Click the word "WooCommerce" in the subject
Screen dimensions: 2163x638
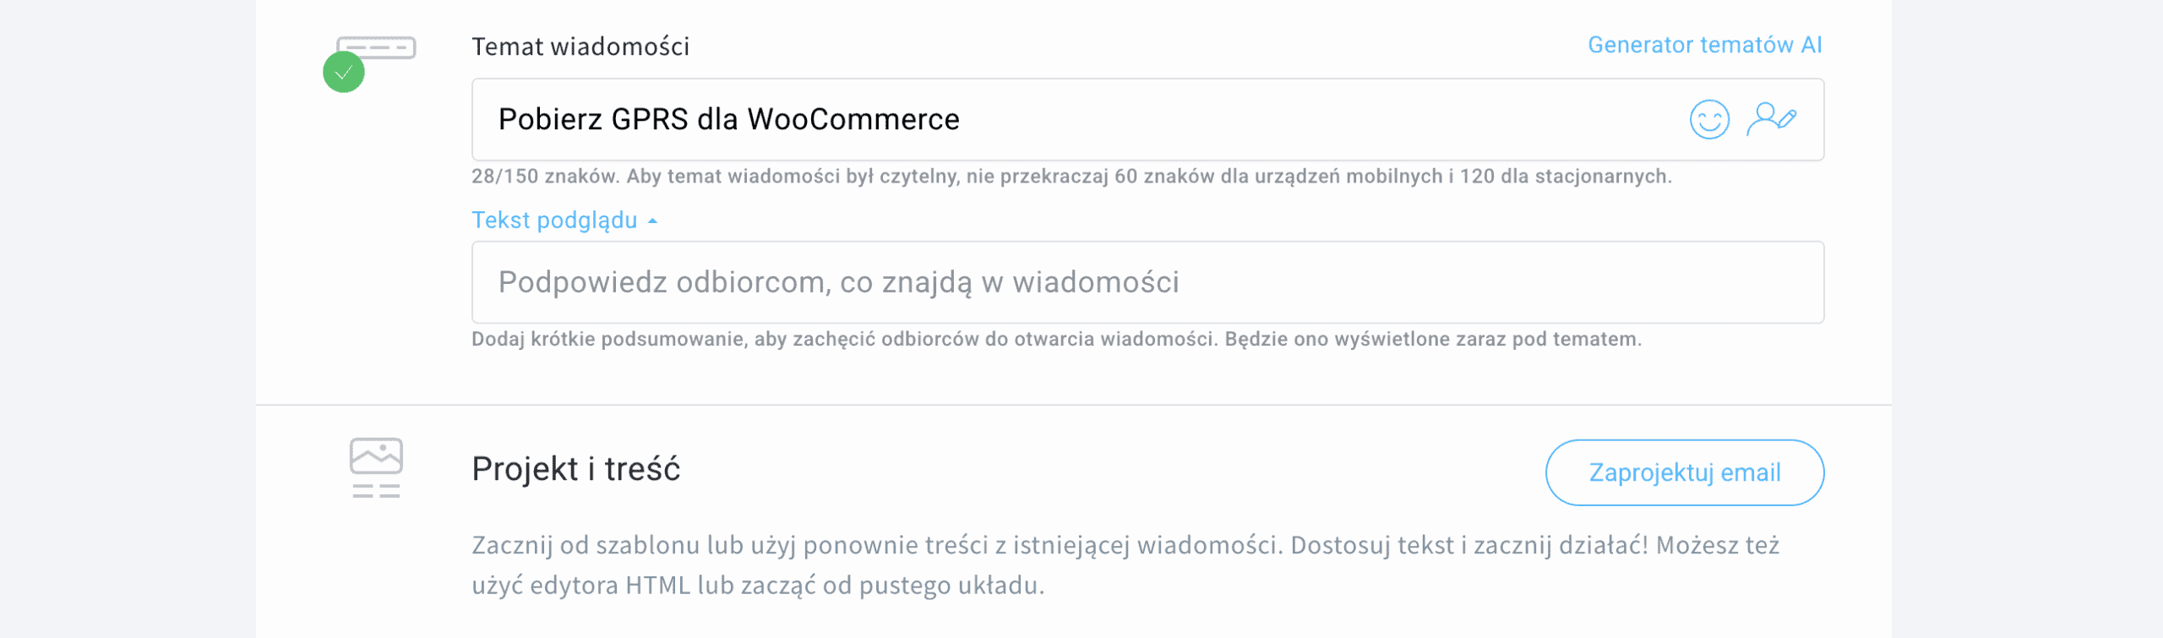point(853,120)
